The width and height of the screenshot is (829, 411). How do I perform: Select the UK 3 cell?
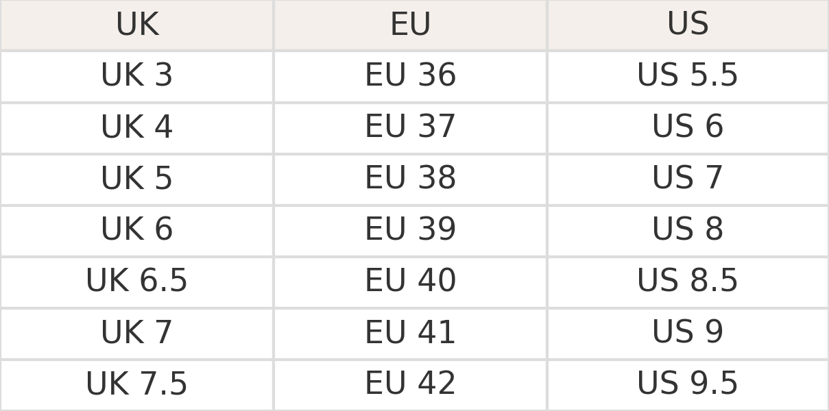136,75
